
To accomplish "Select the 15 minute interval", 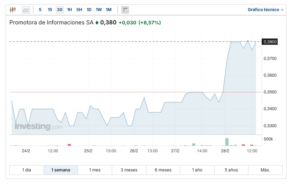I will click(50, 10).
